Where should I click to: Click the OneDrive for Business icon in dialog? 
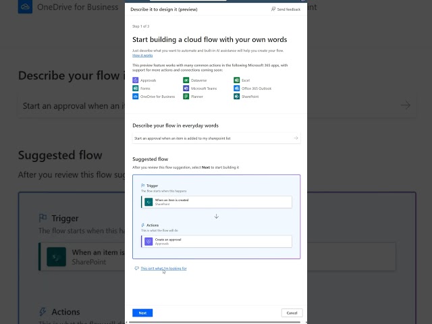[x=135, y=97]
